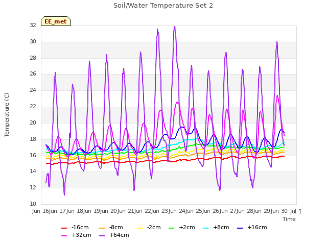Click the purple +64cm legend swatch
The image size is (327, 245).
click(x=102, y=236)
